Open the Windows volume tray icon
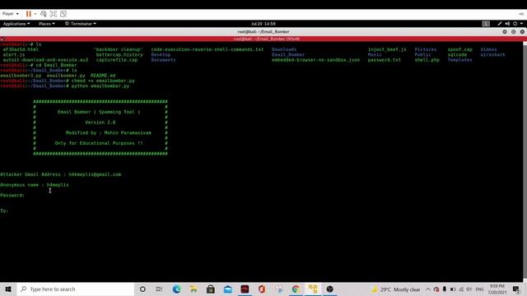Screen dimensions: 527x296 tap(469, 289)
